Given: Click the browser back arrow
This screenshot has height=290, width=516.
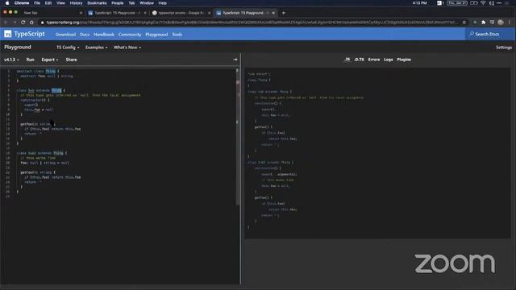Looking at the screenshot, I should 6,23.
